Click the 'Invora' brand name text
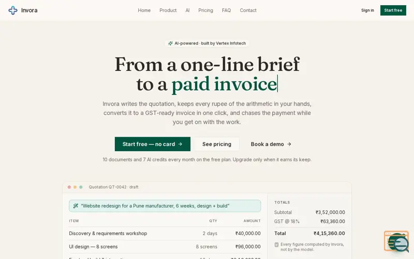Image resolution: width=414 pixels, height=259 pixels. [29, 10]
